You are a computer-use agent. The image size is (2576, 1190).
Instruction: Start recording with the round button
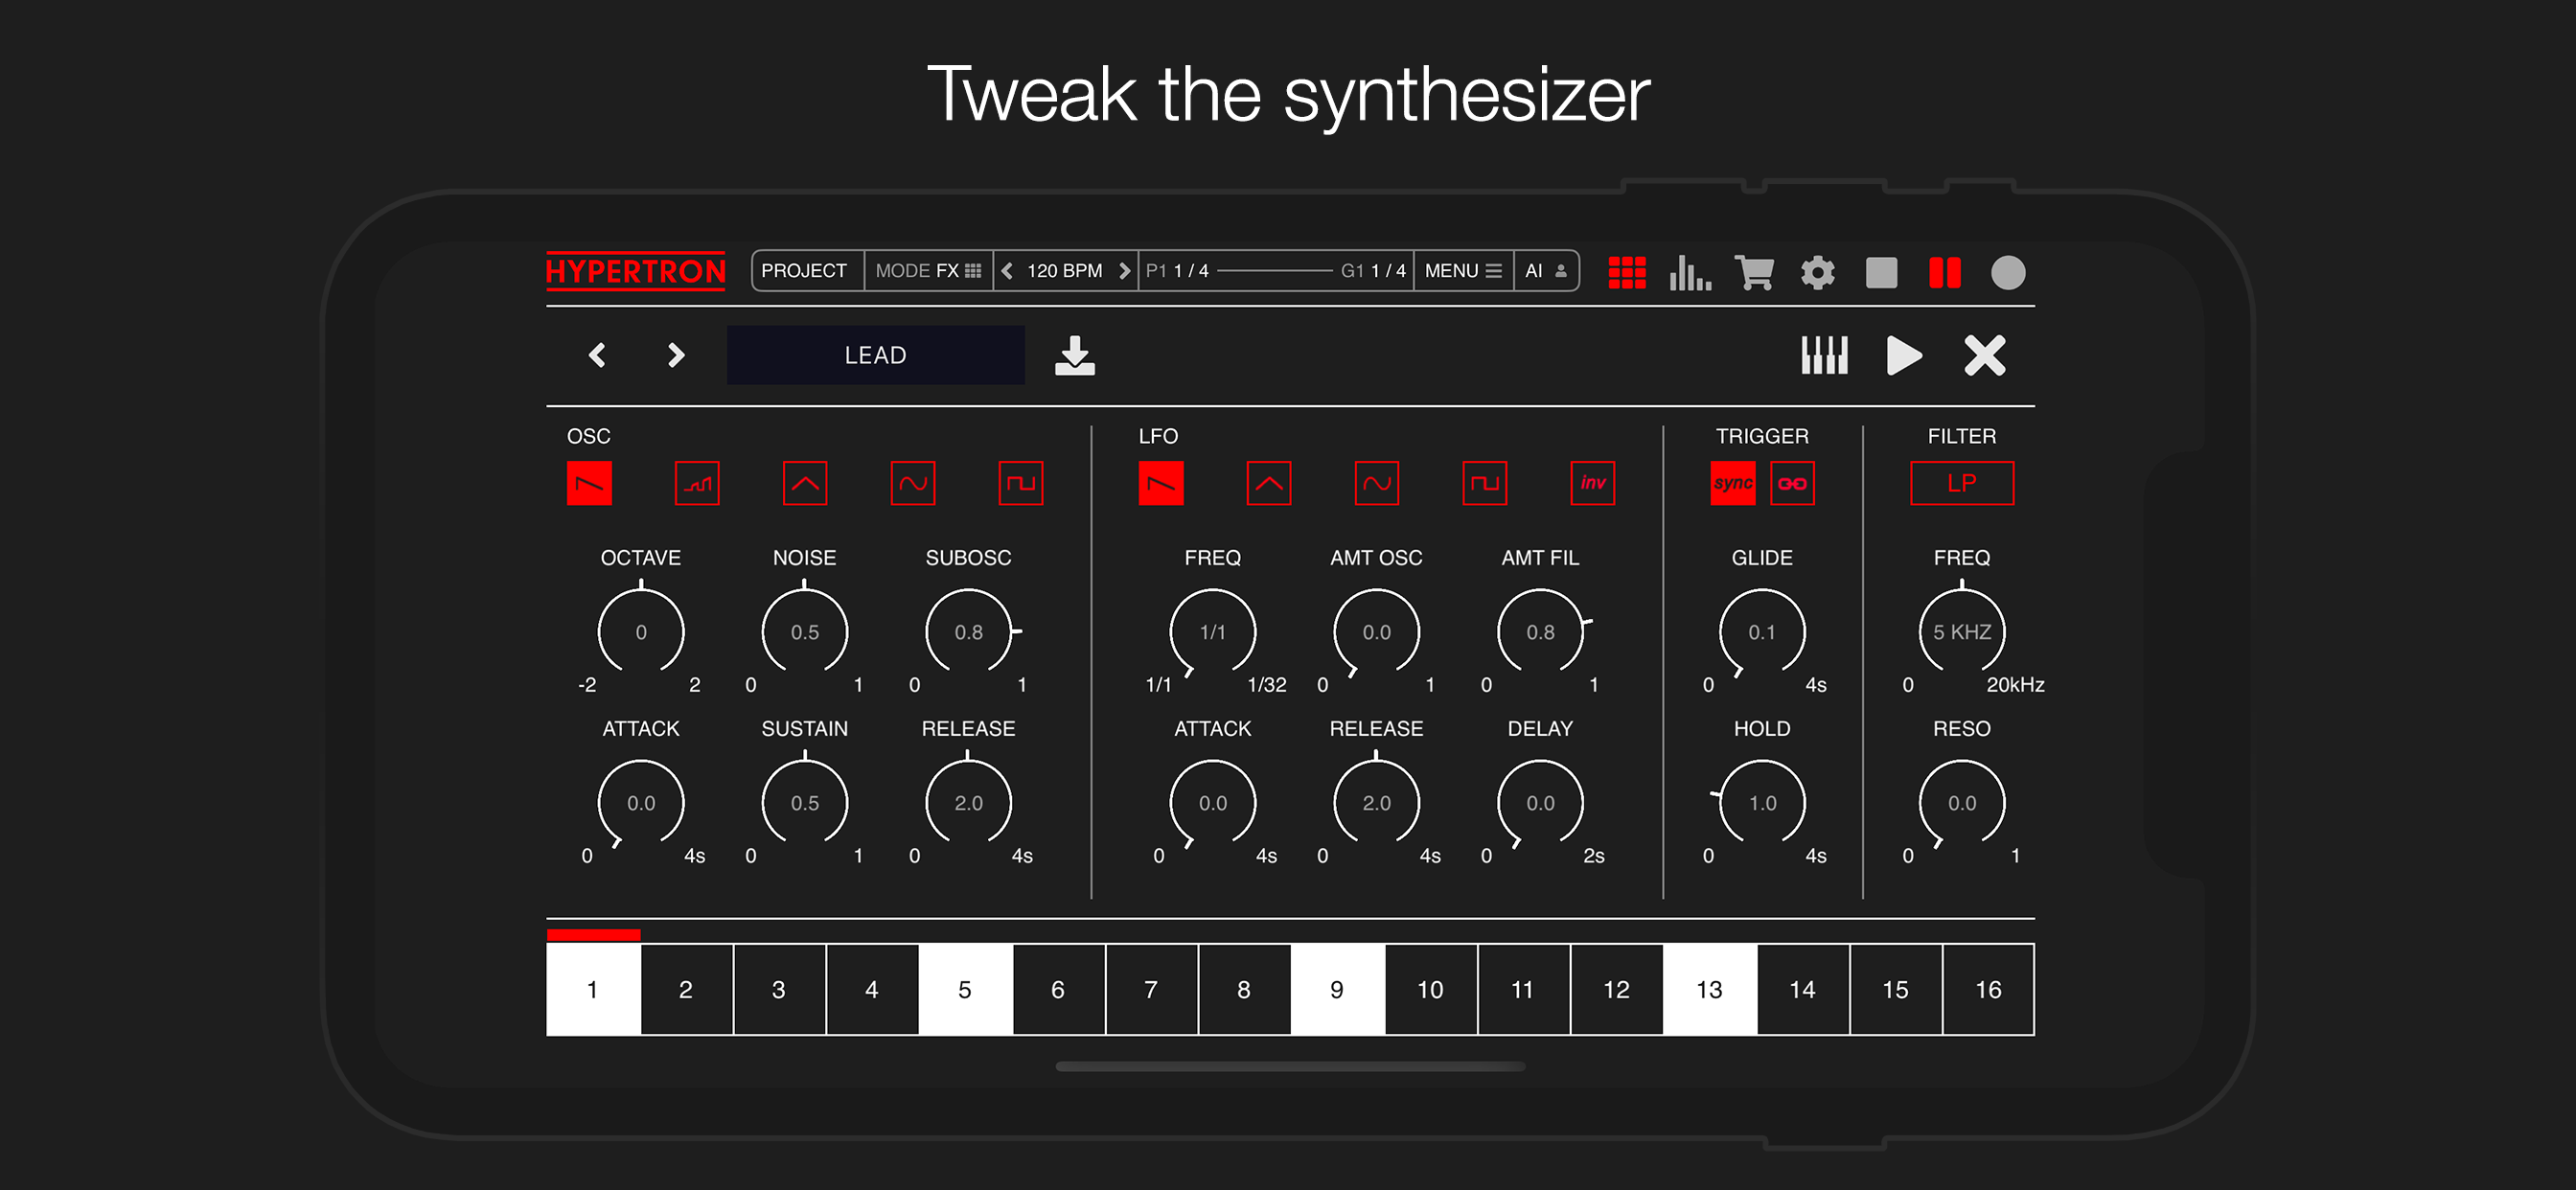pos(2007,272)
